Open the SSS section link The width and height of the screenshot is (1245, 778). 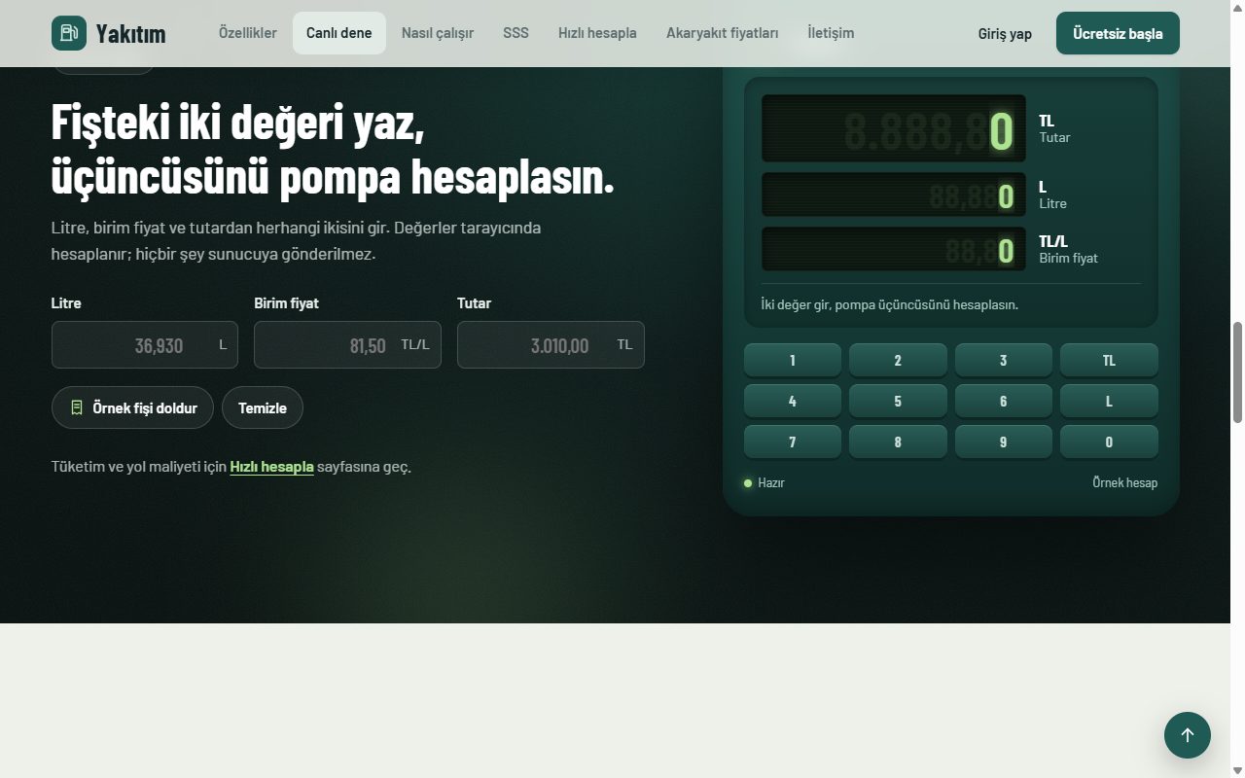(516, 33)
